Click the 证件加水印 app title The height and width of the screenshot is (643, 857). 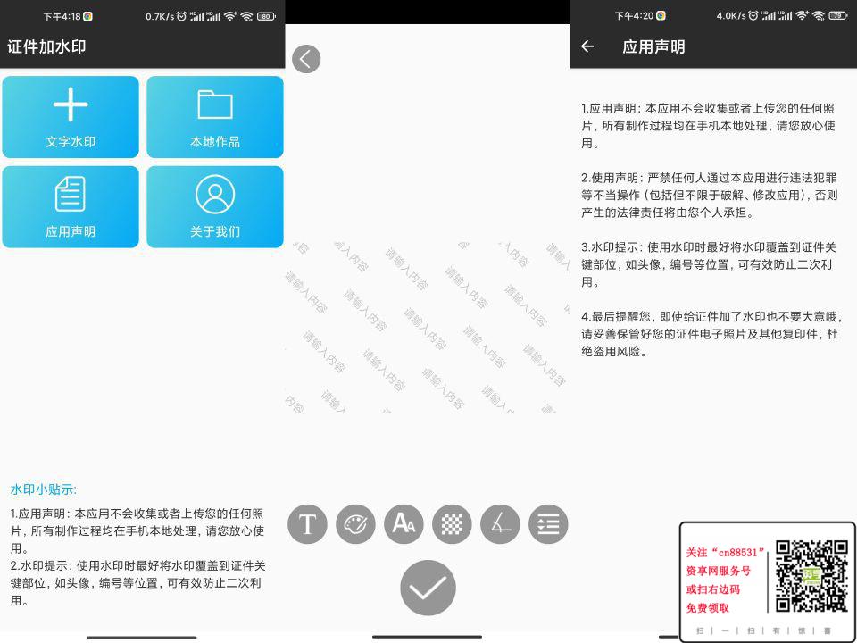[x=47, y=46]
